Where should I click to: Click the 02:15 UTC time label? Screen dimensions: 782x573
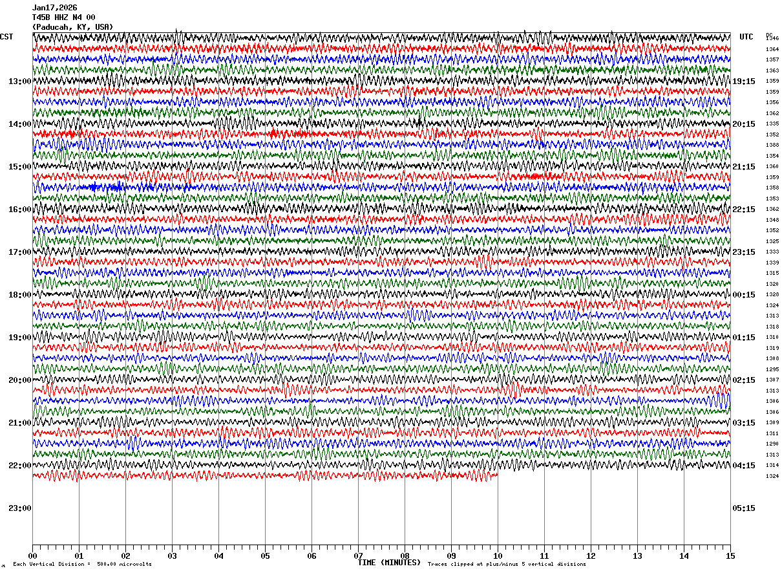click(744, 380)
